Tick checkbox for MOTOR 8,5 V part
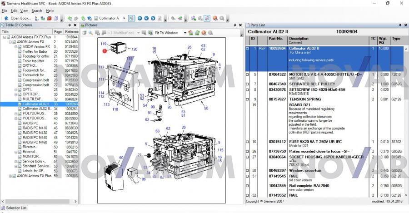Viewport: 409px width, 213px height. pyautogui.click(x=248, y=74)
